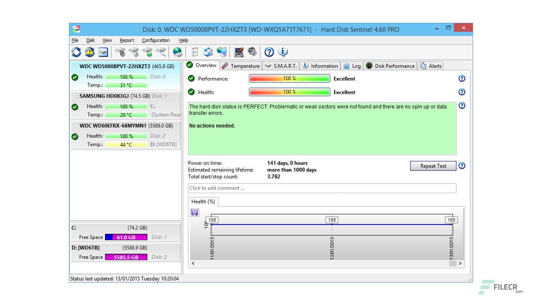Click the Help question mark toolbar icon
The width and height of the screenshot is (542, 305).
point(270,52)
